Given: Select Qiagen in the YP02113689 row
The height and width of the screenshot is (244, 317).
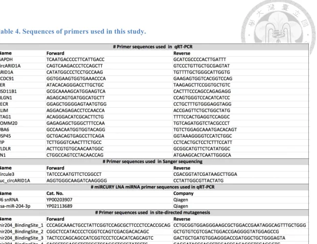Looking at the screenshot, I should 180,206.
